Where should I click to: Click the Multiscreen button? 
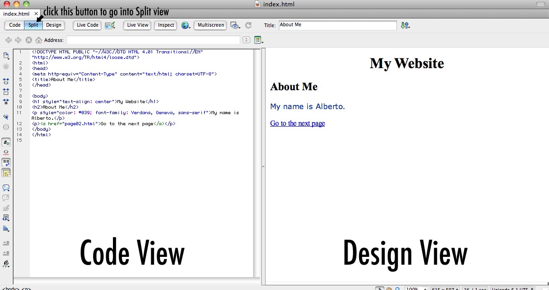pos(210,25)
